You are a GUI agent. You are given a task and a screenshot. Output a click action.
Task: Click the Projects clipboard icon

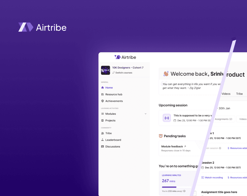click(x=103, y=120)
